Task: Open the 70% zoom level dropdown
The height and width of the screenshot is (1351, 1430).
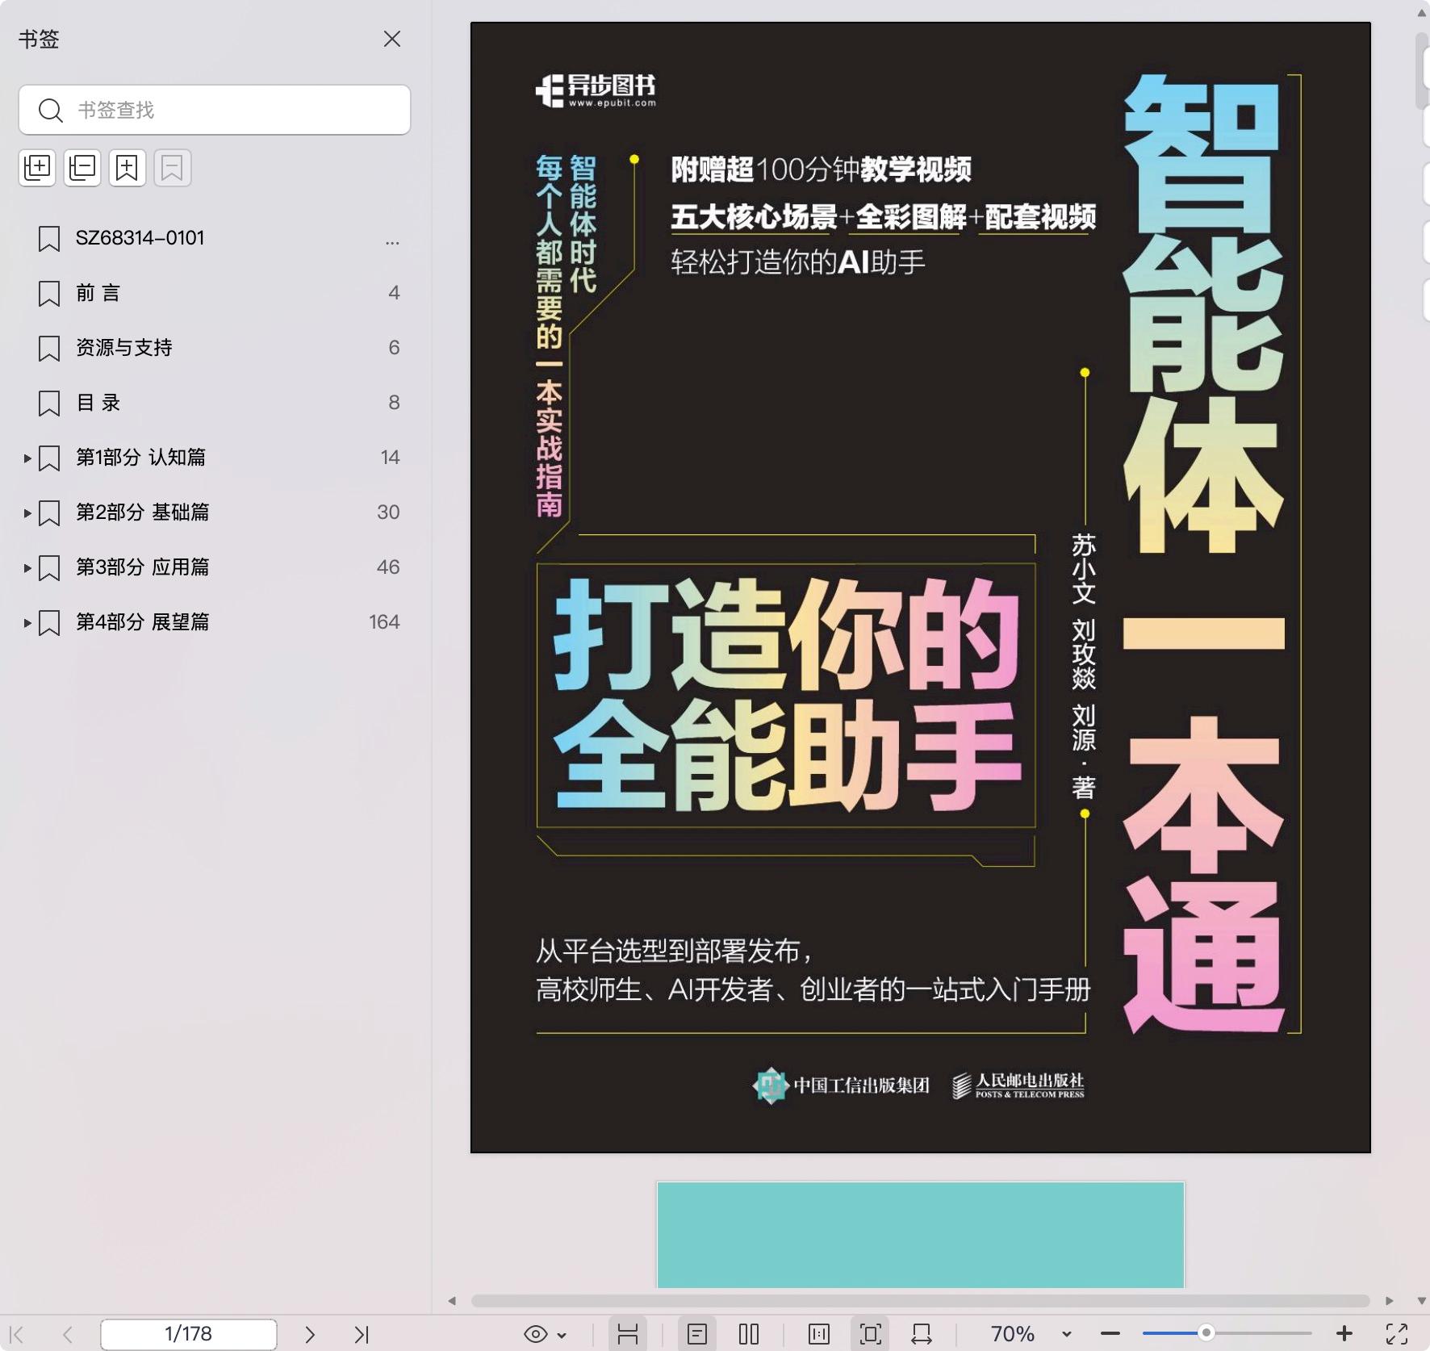Action: (1067, 1334)
